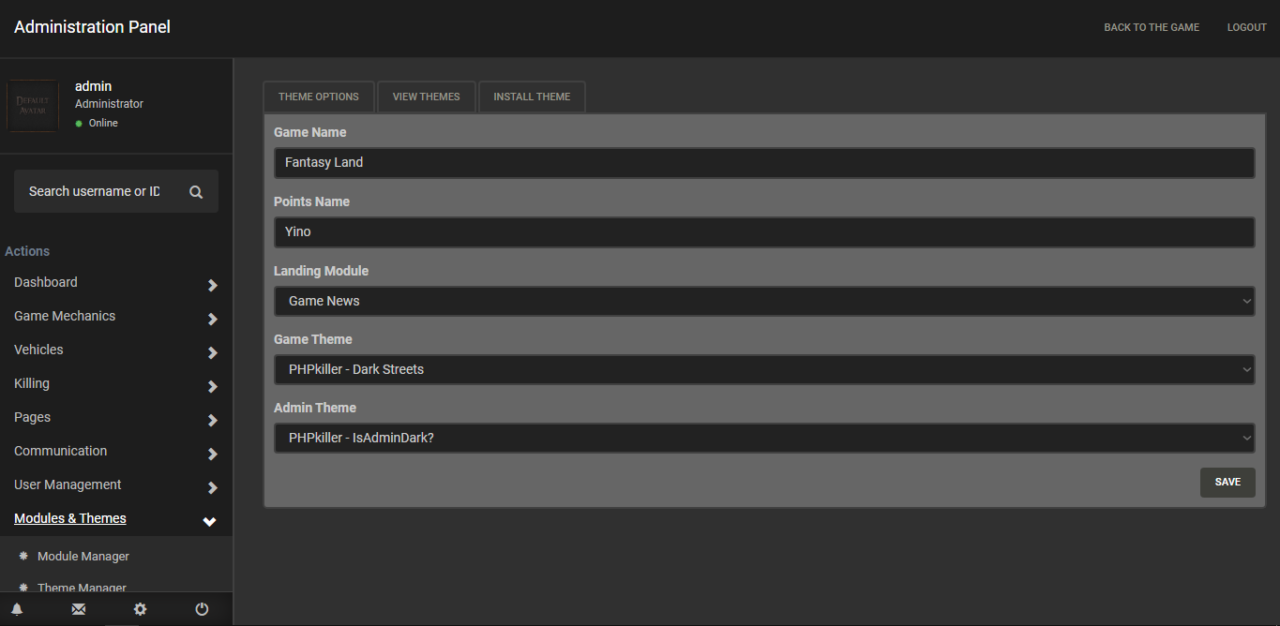Open the Landing Module dropdown

click(763, 301)
